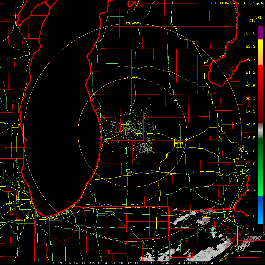The width and height of the screenshot is (265, 265).
Task: Click the 107.8 value on velocity scale
Action: point(249,33)
